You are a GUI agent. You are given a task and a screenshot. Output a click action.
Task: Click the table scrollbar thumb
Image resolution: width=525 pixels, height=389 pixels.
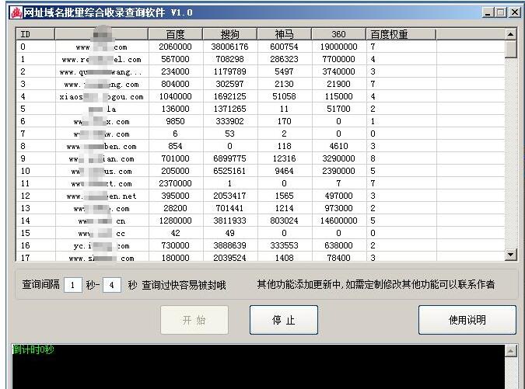click(510, 49)
